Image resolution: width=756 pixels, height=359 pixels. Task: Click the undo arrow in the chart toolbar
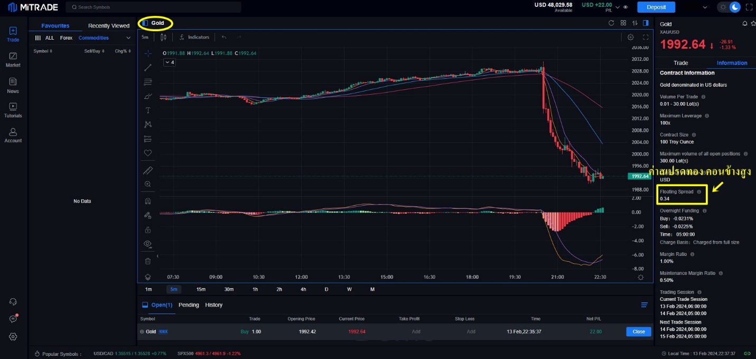(x=224, y=37)
